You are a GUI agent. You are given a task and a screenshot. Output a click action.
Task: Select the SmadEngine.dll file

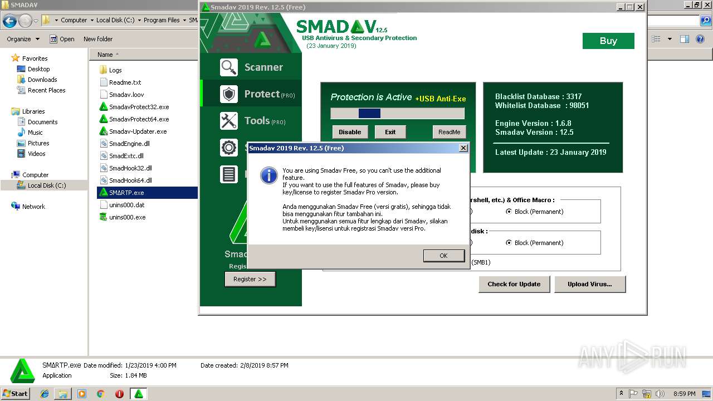pyautogui.click(x=124, y=144)
